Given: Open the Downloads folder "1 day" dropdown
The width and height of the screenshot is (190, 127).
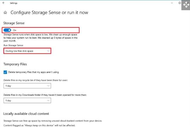Looking at the screenshot, I should pyautogui.click(x=27, y=101).
